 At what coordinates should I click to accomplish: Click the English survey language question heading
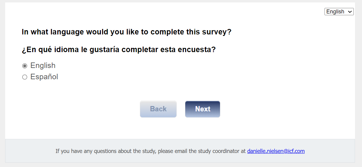pos(126,32)
